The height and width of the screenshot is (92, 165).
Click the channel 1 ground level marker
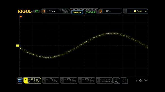point(18,45)
